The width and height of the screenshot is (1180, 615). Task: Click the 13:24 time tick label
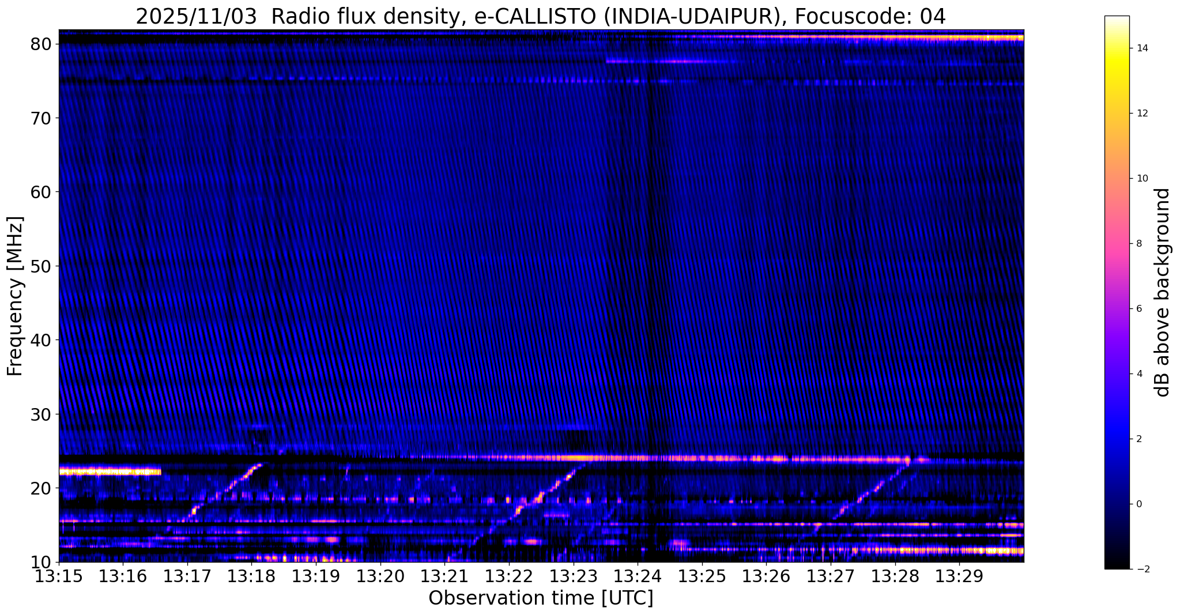tap(638, 576)
